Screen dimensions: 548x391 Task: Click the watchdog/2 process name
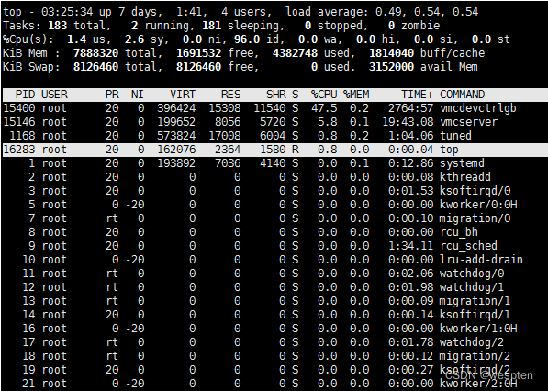click(x=472, y=342)
